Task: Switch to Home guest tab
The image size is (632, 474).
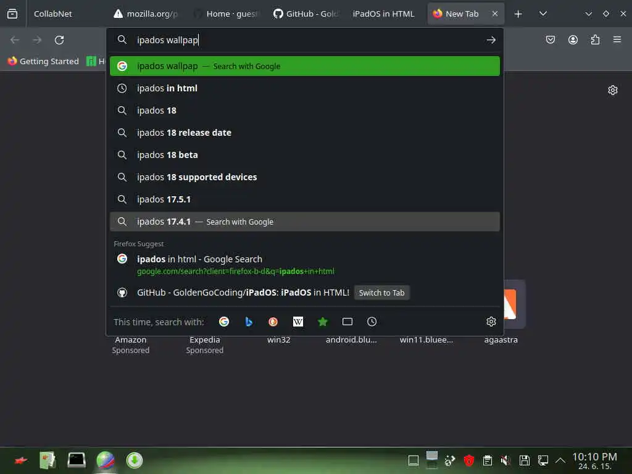Action: point(226,14)
